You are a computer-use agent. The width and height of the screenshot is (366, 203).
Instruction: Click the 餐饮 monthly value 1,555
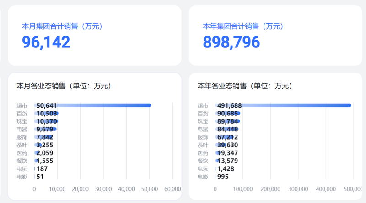click(45, 161)
